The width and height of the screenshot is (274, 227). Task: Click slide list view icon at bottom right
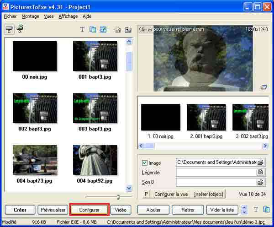(x=266, y=209)
